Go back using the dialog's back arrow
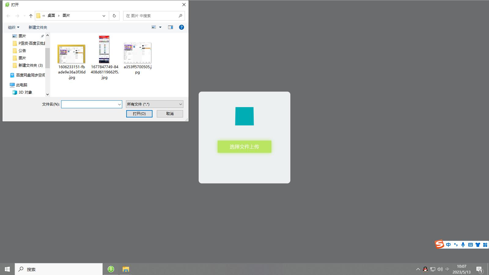The width and height of the screenshot is (489, 275). pyautogui.click(x=8, y=16)
